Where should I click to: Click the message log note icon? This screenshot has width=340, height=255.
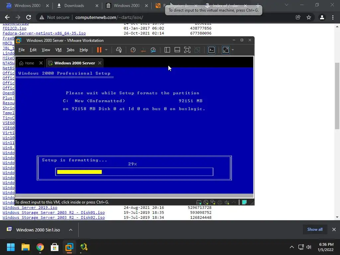(x=244, y=202)
